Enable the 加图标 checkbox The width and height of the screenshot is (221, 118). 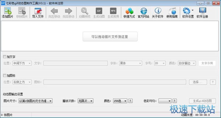[4, 75]
